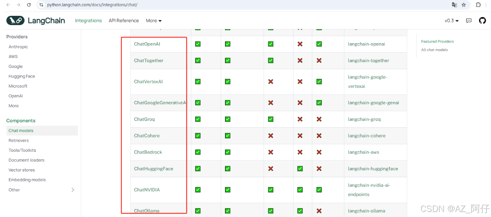Click the browser forward arrow
The height and width of the screenshot is (217, 491).
[19, 5]
